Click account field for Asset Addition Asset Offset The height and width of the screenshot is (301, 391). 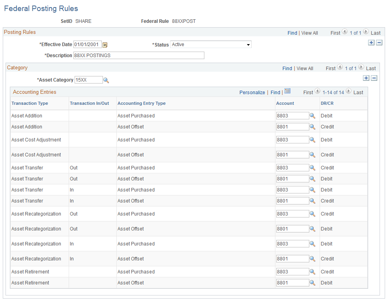pos(292,127)
